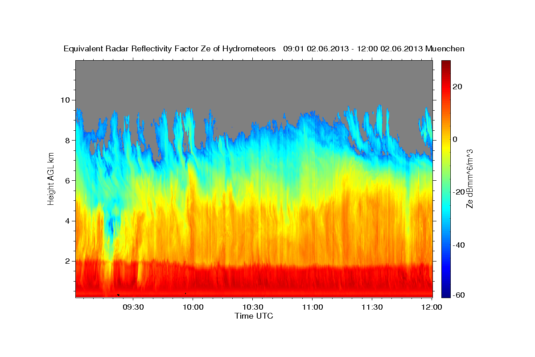
Task: Click the '09:30' time tick label
Action: [133, 307]
